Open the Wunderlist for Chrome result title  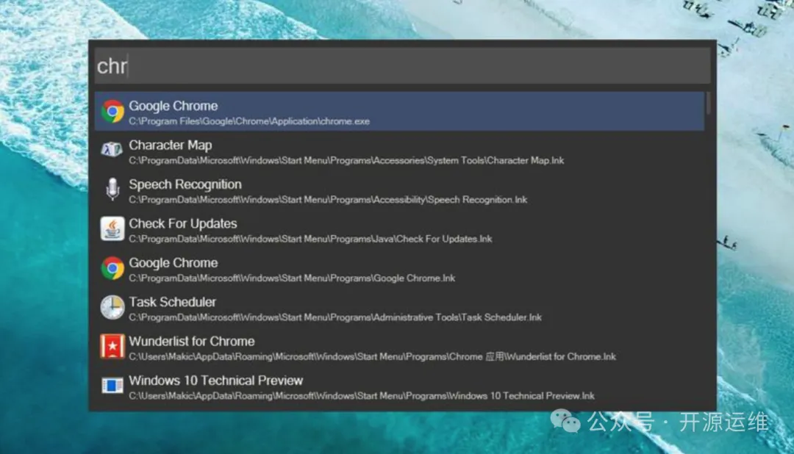coord(191,341)
